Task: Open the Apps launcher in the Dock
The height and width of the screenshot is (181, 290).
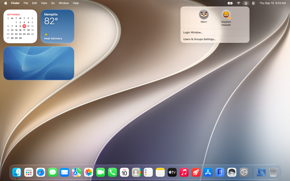Action: click(x=29, y=172)
